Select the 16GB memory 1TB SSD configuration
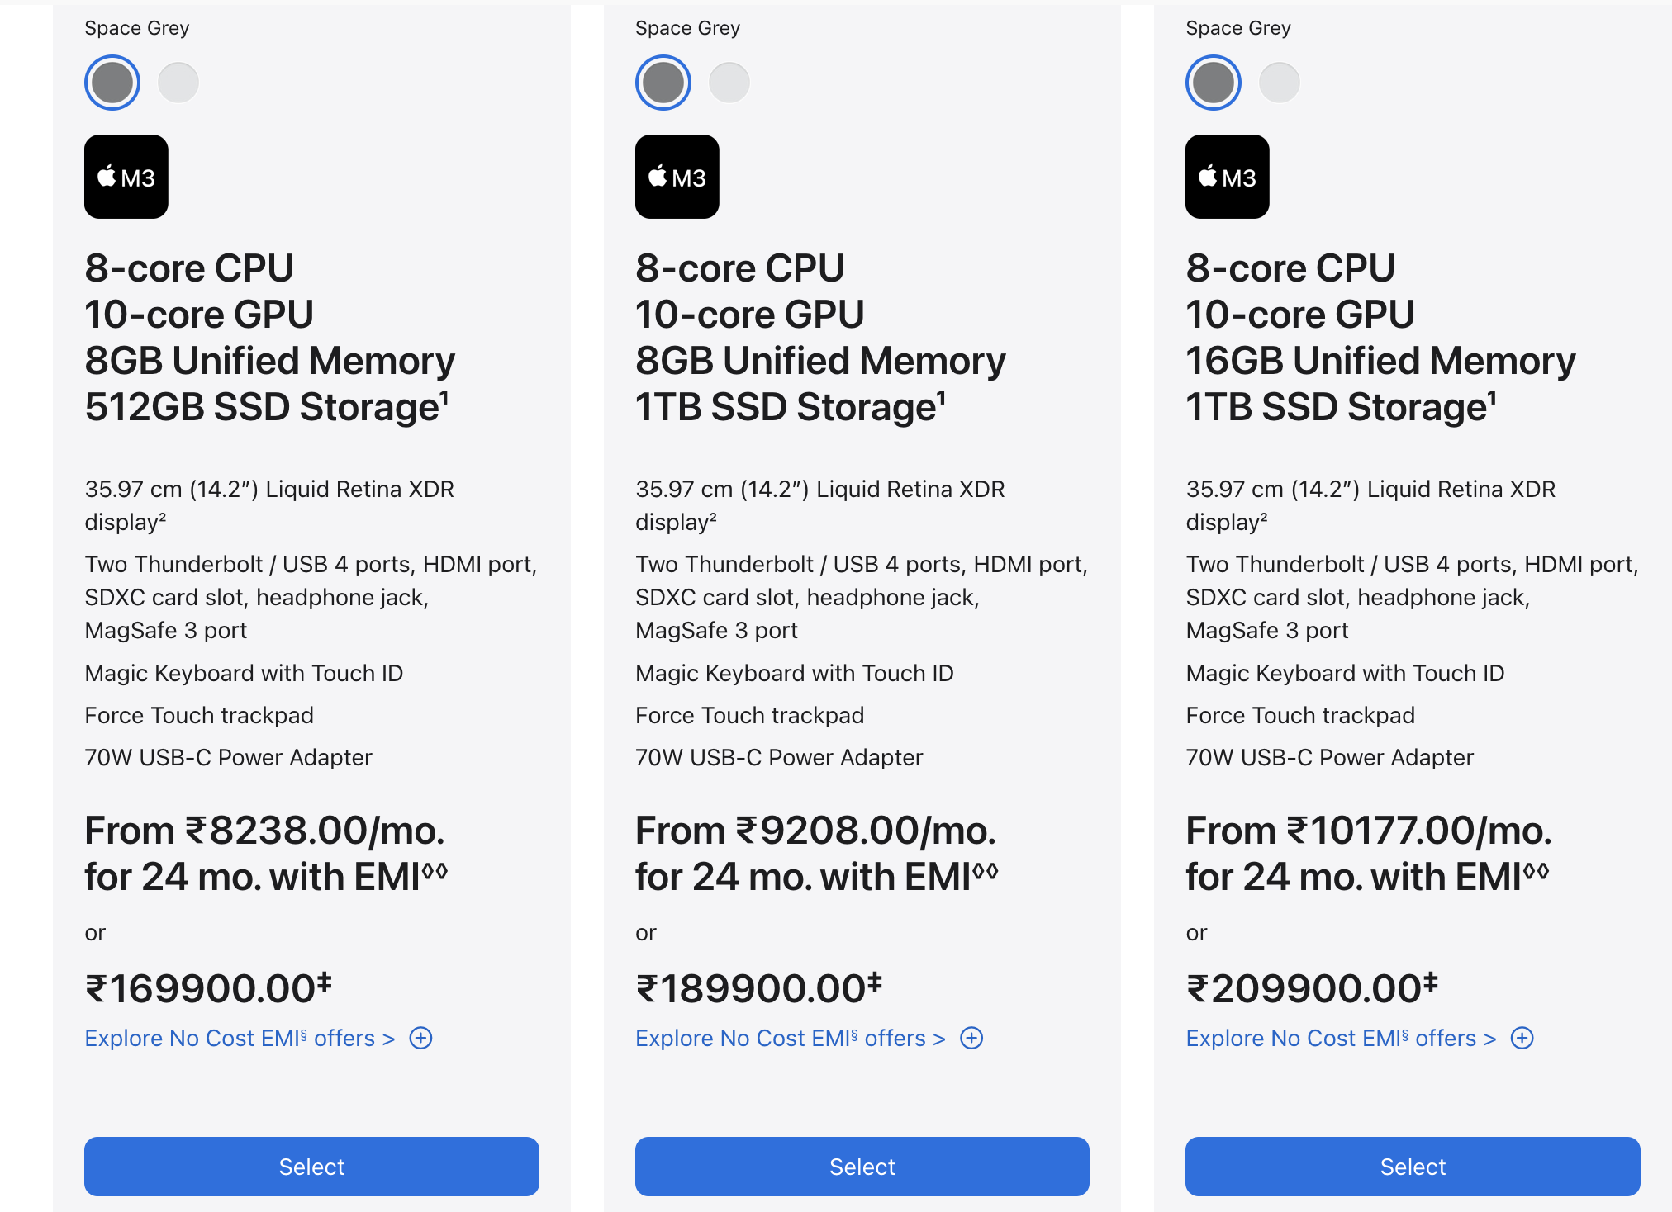Image resolution: width=1672 pixels, height=1212 pixels. [1413, 1166]
